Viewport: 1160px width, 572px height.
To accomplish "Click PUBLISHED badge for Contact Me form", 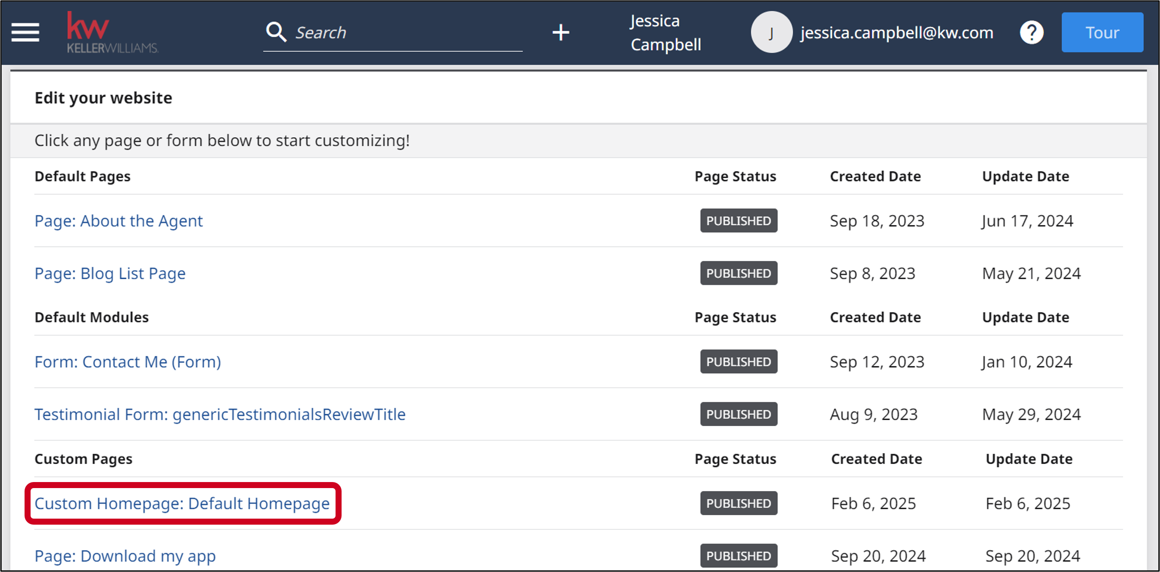I will coord(738,362).
